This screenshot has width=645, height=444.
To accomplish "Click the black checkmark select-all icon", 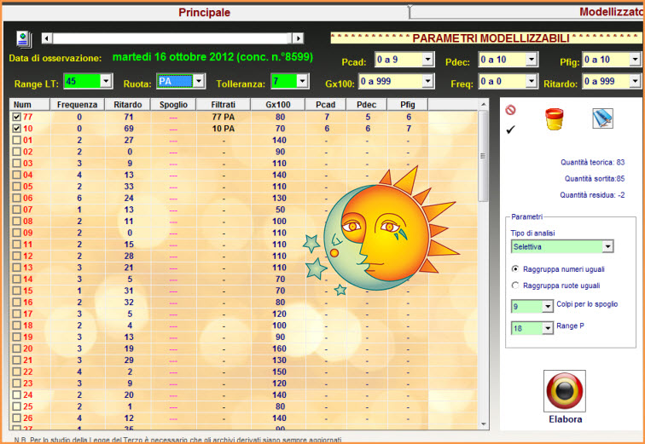I will coord(511,130).
